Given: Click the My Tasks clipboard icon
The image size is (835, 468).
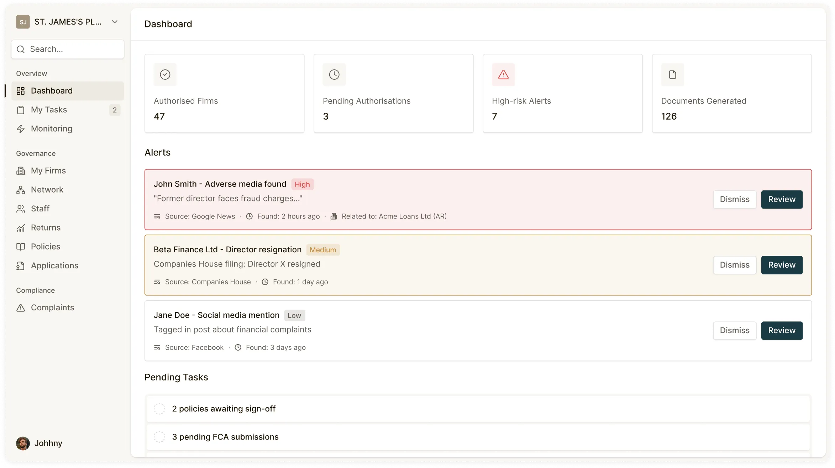Looking at the screenshot, I should [21, 110].
